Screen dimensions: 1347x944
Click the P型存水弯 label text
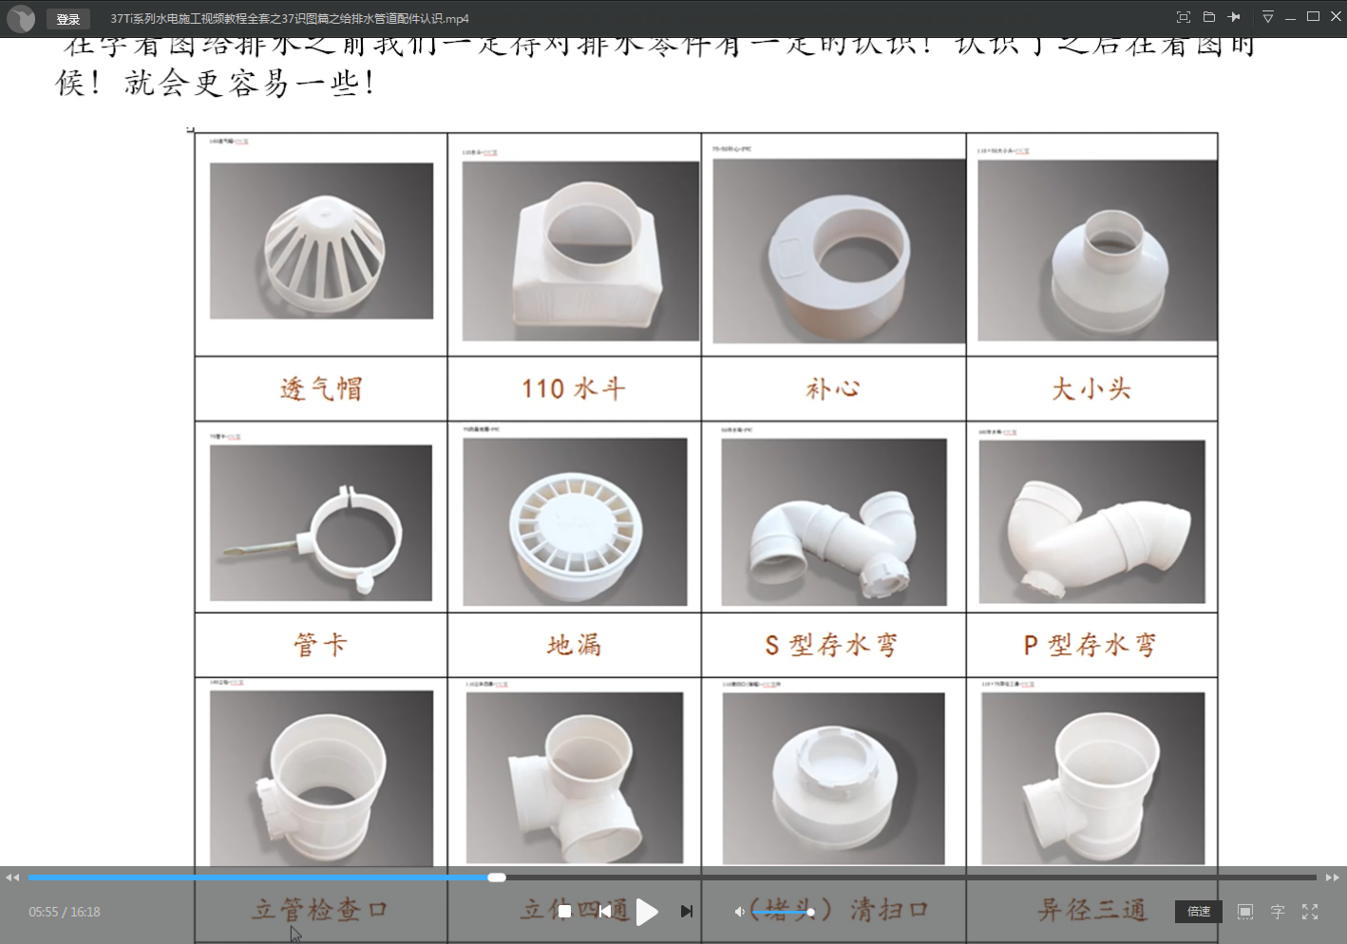[1091, 645]
